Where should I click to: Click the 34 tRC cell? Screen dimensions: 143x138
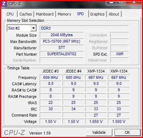(x=73, y=109)
